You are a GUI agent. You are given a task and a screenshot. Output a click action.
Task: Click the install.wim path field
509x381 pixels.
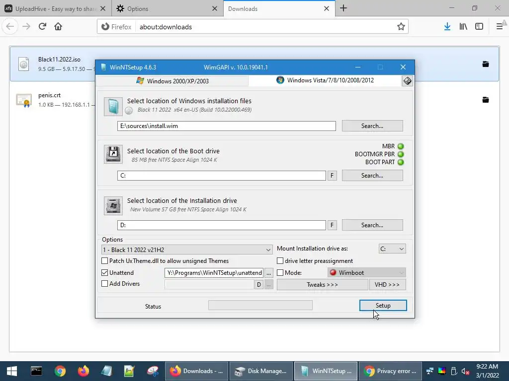(x=227, y=126)
